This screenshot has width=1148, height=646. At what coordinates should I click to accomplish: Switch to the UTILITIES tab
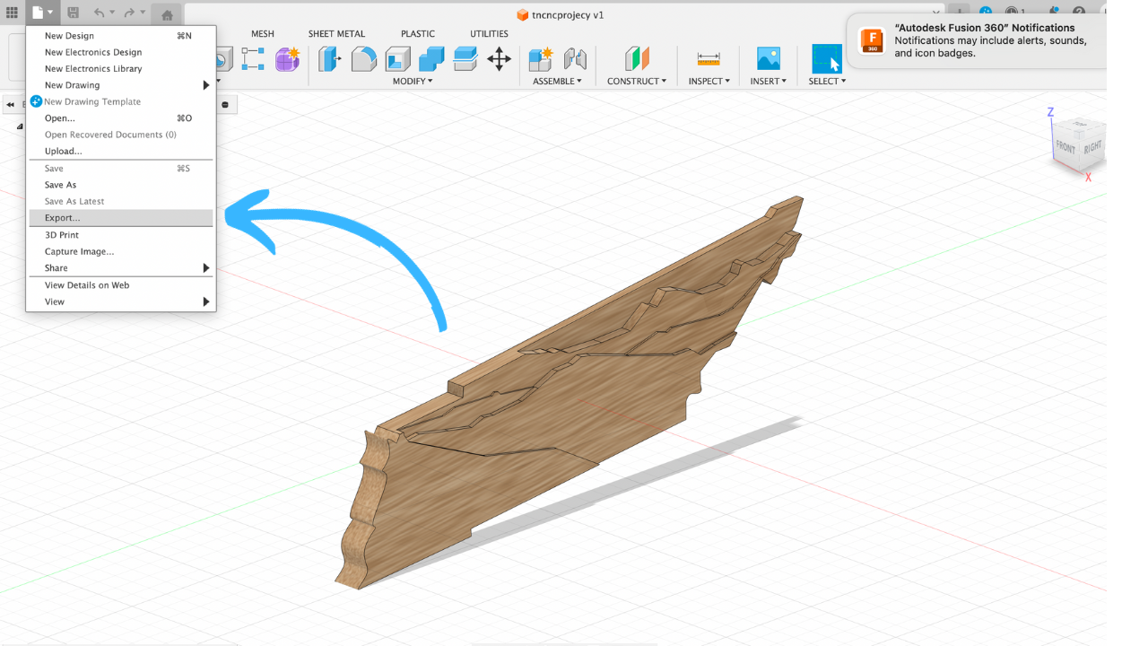pos(489,34)
